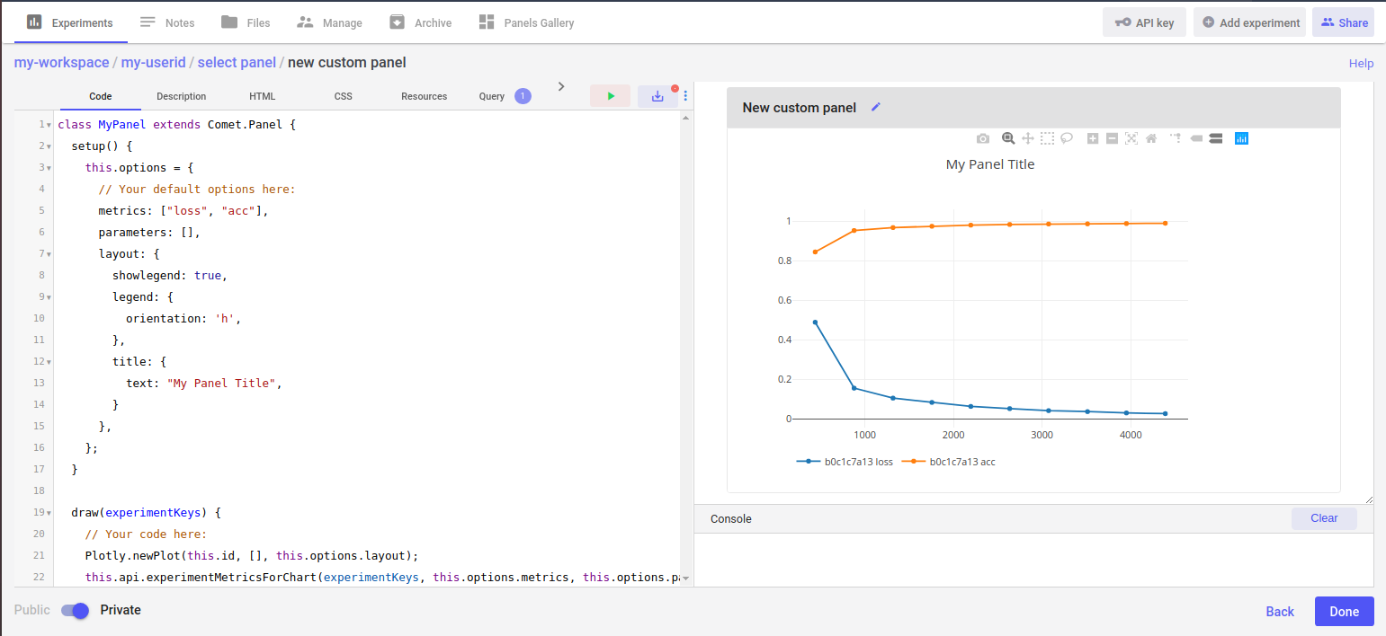The image size is (1386, 636).
Task: Select the lasso select tool
Action: pyautogui.click(x=1068, y=138)
